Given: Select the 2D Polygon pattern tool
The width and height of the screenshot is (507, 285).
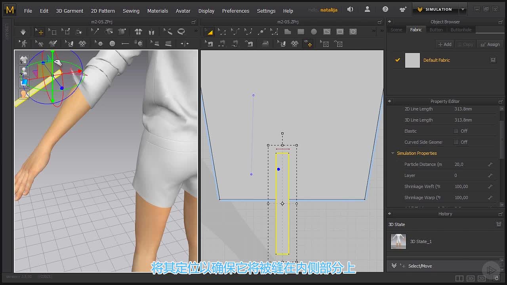Looking at the screenshot, I should tap(288, 32).
